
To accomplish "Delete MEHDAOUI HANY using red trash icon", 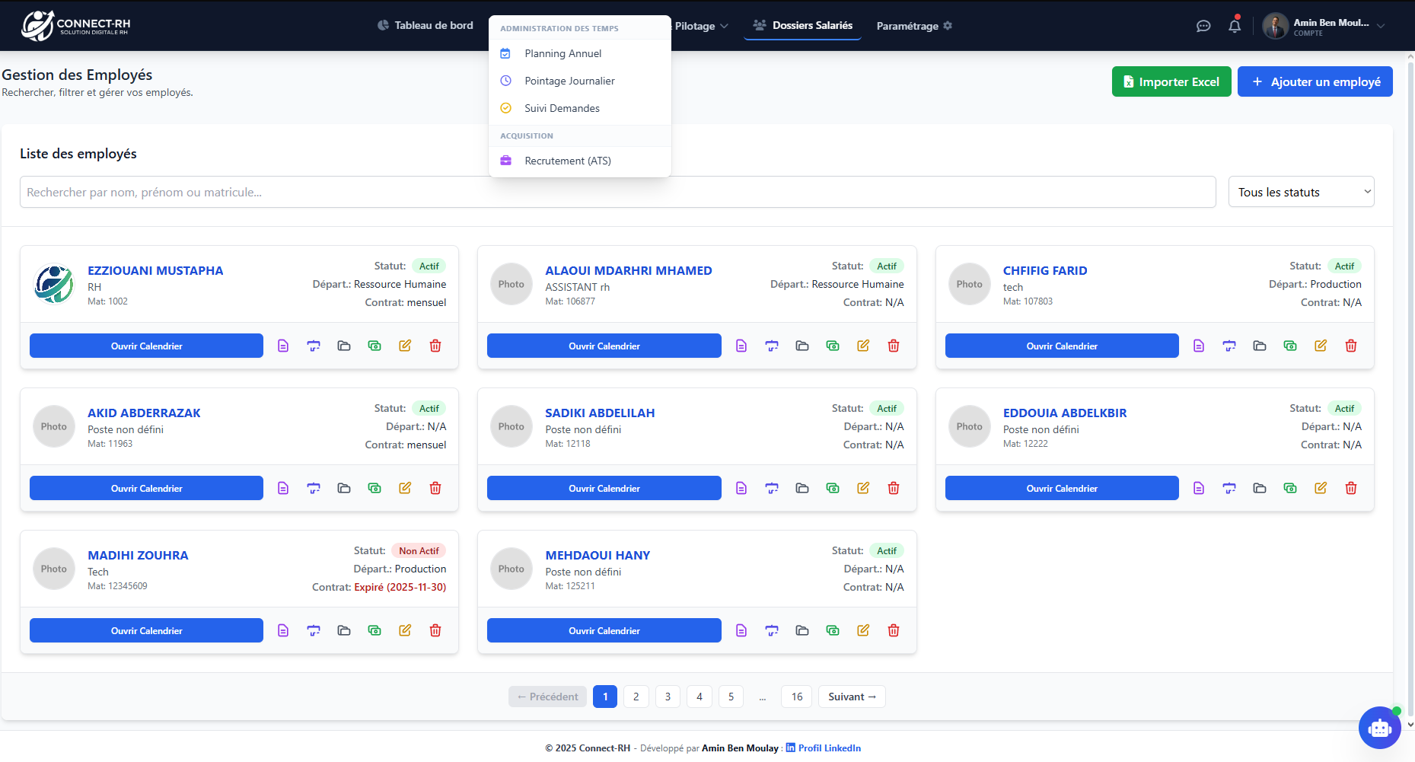I will coord(894,630).
